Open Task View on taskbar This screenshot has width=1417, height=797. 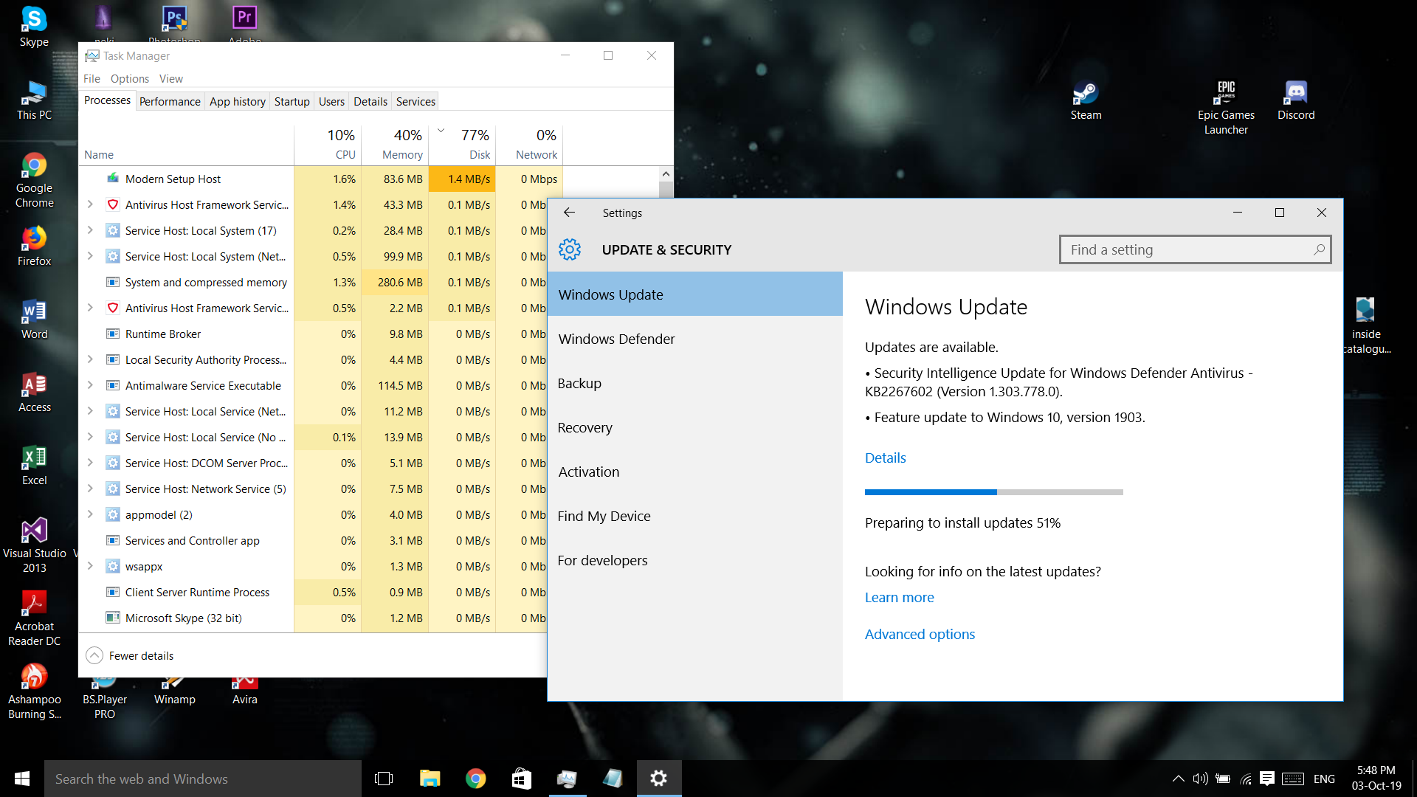[384, 779]
